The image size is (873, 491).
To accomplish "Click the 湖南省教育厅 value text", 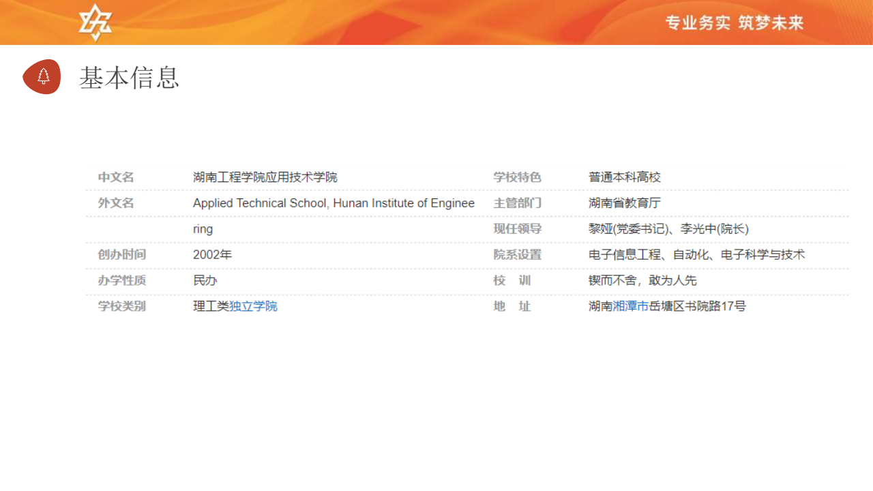I will (x=625, y=203).
